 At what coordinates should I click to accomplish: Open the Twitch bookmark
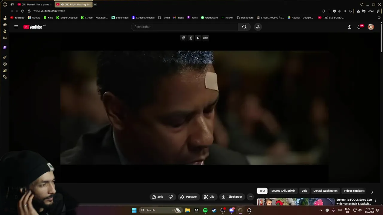pos(164,18)
